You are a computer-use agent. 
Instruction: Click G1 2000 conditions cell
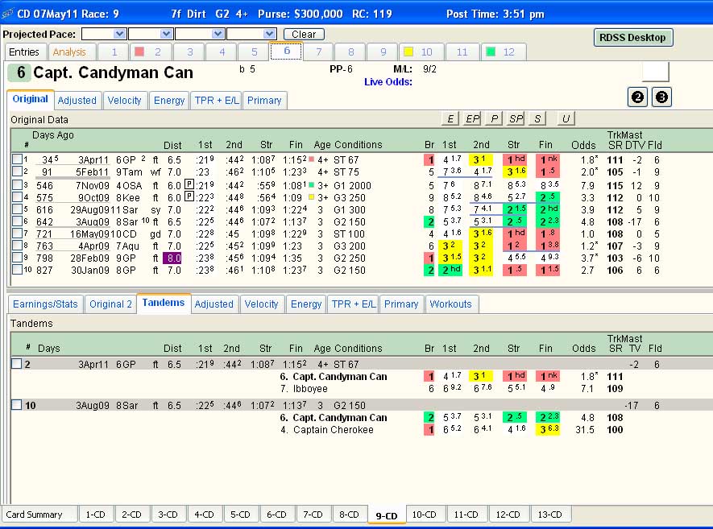pos(352,185)
